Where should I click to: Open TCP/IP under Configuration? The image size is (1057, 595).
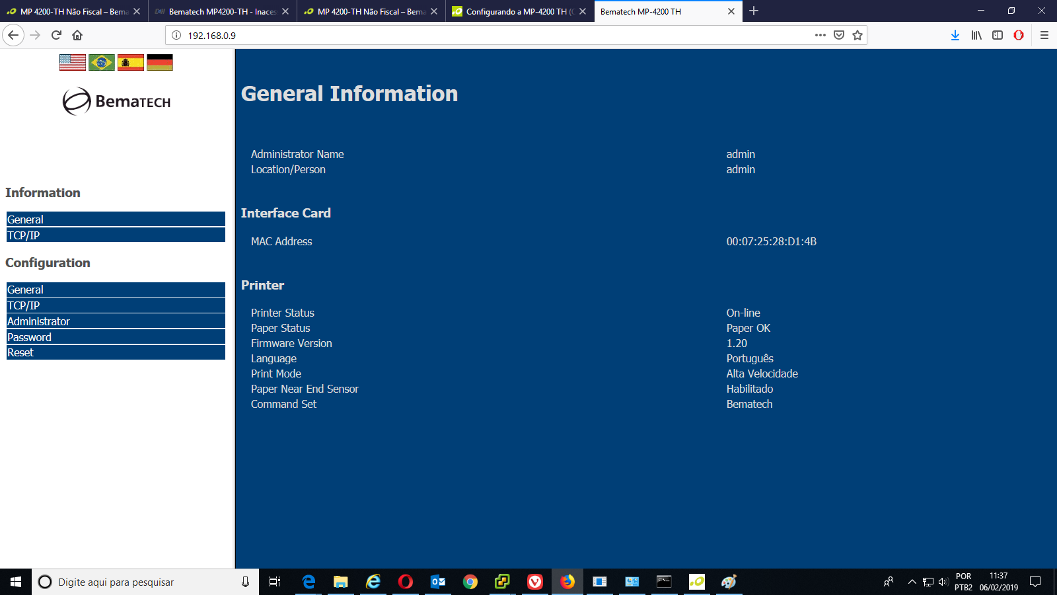coord(116,305)
